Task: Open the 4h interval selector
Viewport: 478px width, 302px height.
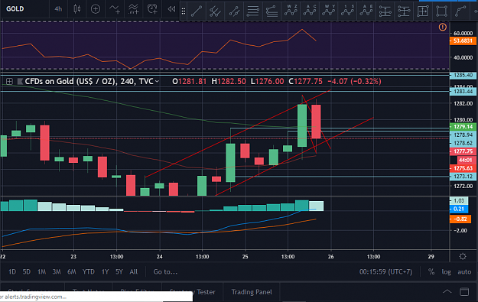Action: pyautogui.click(x=58, y=9)
